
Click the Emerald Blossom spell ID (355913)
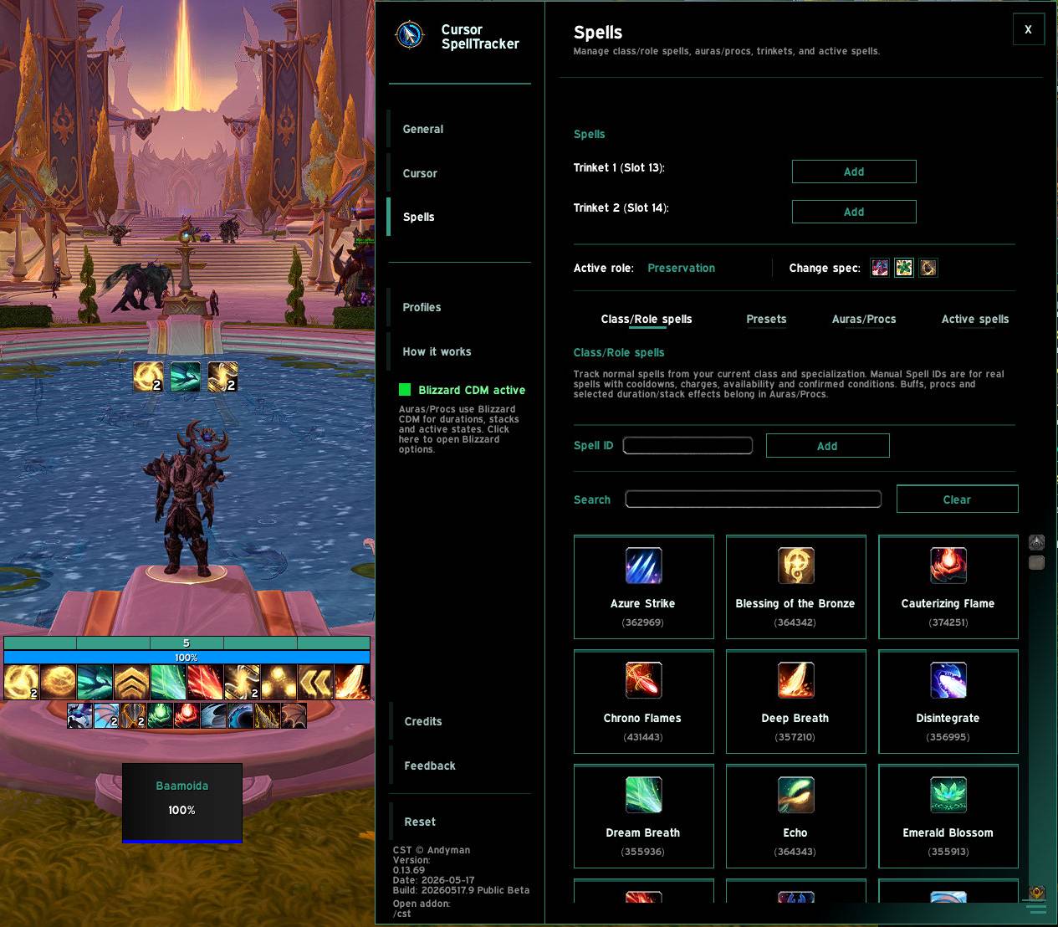click(x=948, y=852)
